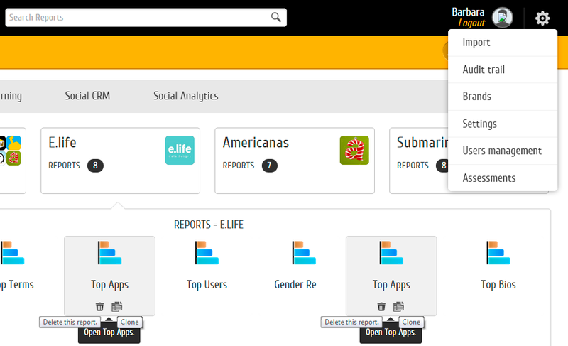This screenshot has width=568, height=346.
Task: Open Assessments from the dropdown menu
Action: (489, 178)
